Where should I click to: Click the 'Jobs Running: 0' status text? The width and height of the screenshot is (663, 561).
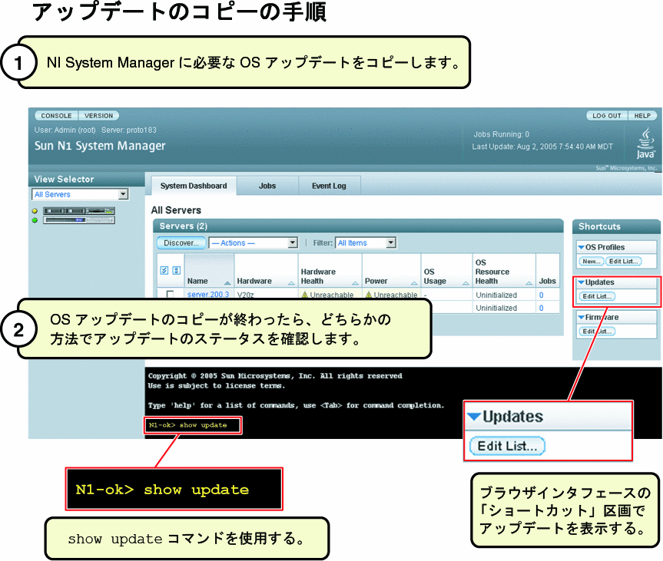point(501,134)
